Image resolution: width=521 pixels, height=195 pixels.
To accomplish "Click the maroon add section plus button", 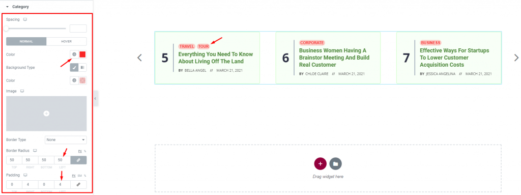I will point(321,164).
